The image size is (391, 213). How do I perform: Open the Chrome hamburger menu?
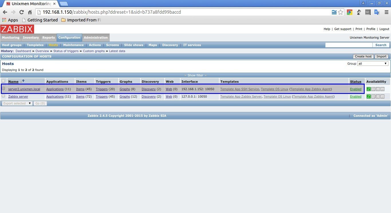click(386, 12)
